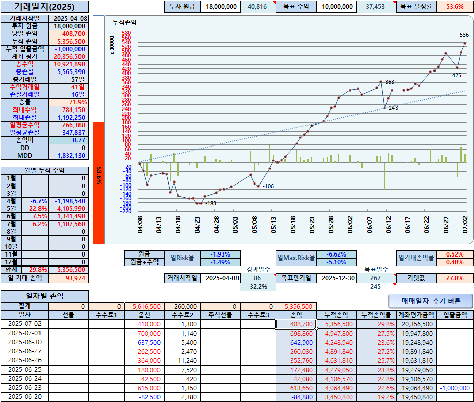Screen dimensions: 474x402
Task: Select the 4월 profit cell -1,198,540
Action: click(x=68, y=201)
